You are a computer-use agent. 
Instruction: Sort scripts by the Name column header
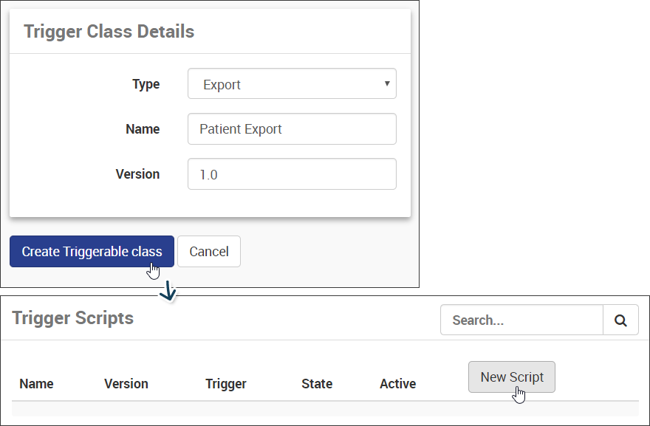tap(36, 384)
